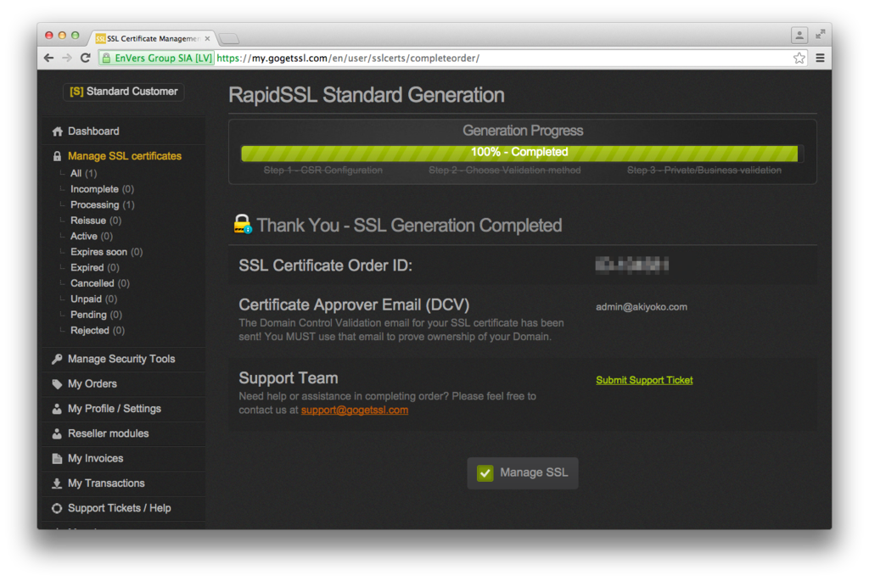Click the person icon beside My Profile
The height and width of the screenshot is (581, 869).
tap(57, 409)
